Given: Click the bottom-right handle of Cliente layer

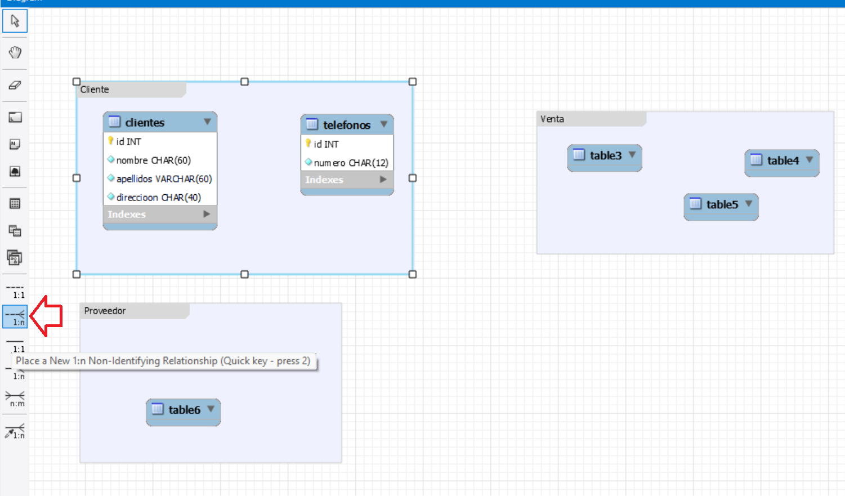Looking at the screenshot, I should pos(413,274).
